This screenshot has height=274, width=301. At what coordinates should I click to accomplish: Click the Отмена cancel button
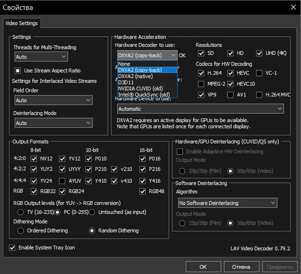pyautogui.click(x=241, y=267)
